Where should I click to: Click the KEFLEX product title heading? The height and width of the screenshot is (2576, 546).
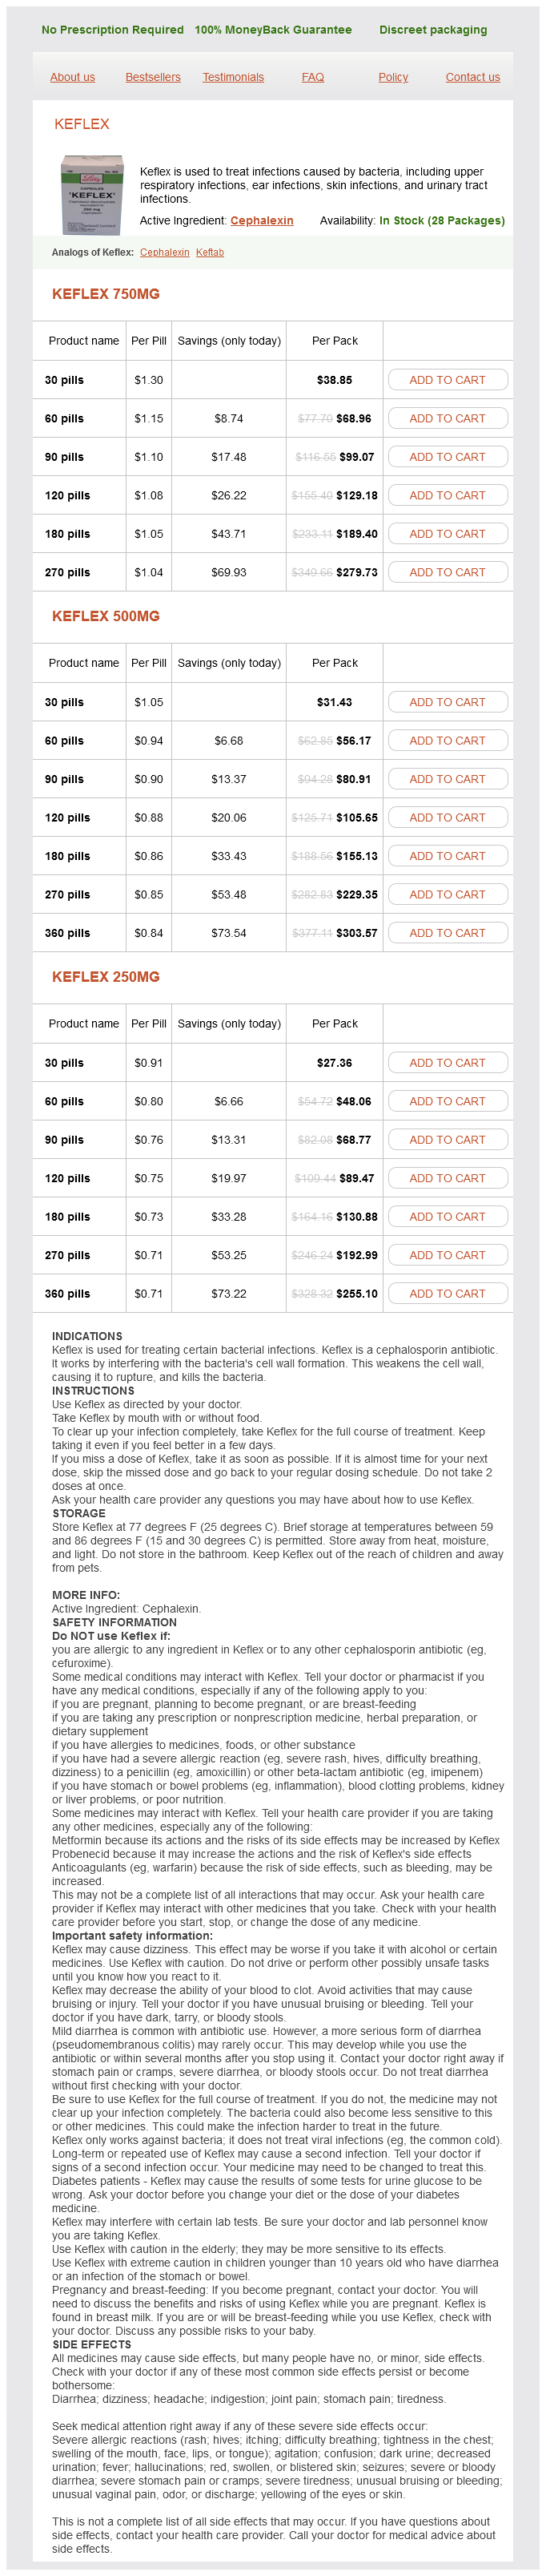82,124
